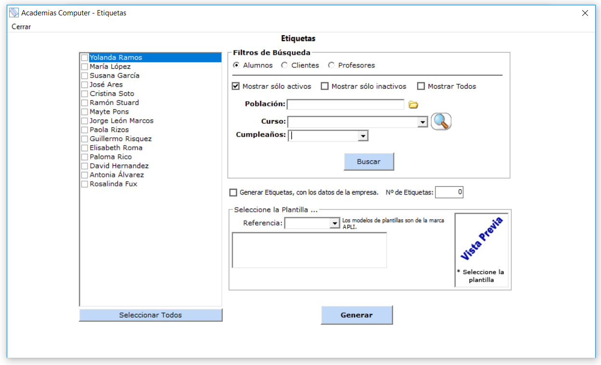
Task: Choose the Profesores radio option
Action: (x=331, y=65)
